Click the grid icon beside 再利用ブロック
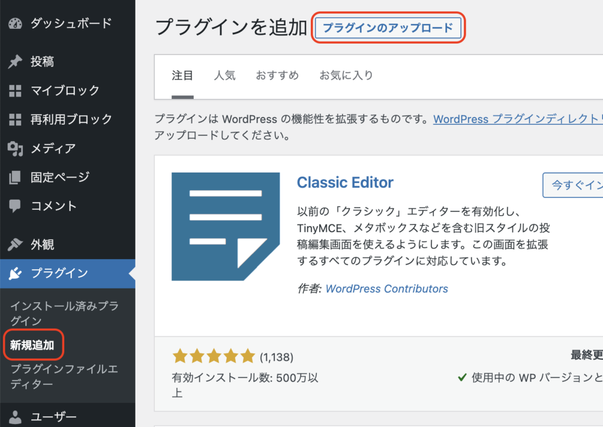The width and height of the screenshot is (603, 427). 15,120
